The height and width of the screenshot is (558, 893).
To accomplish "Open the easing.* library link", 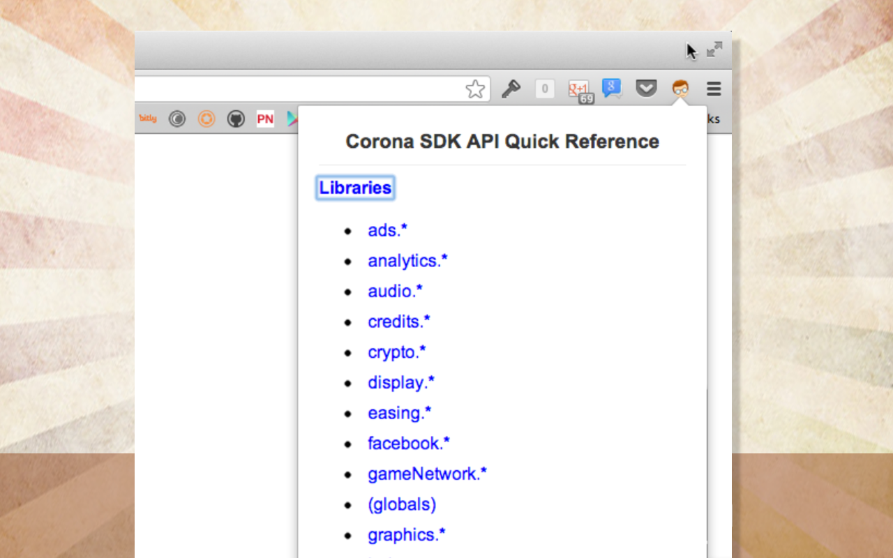I will click(400, 413).
